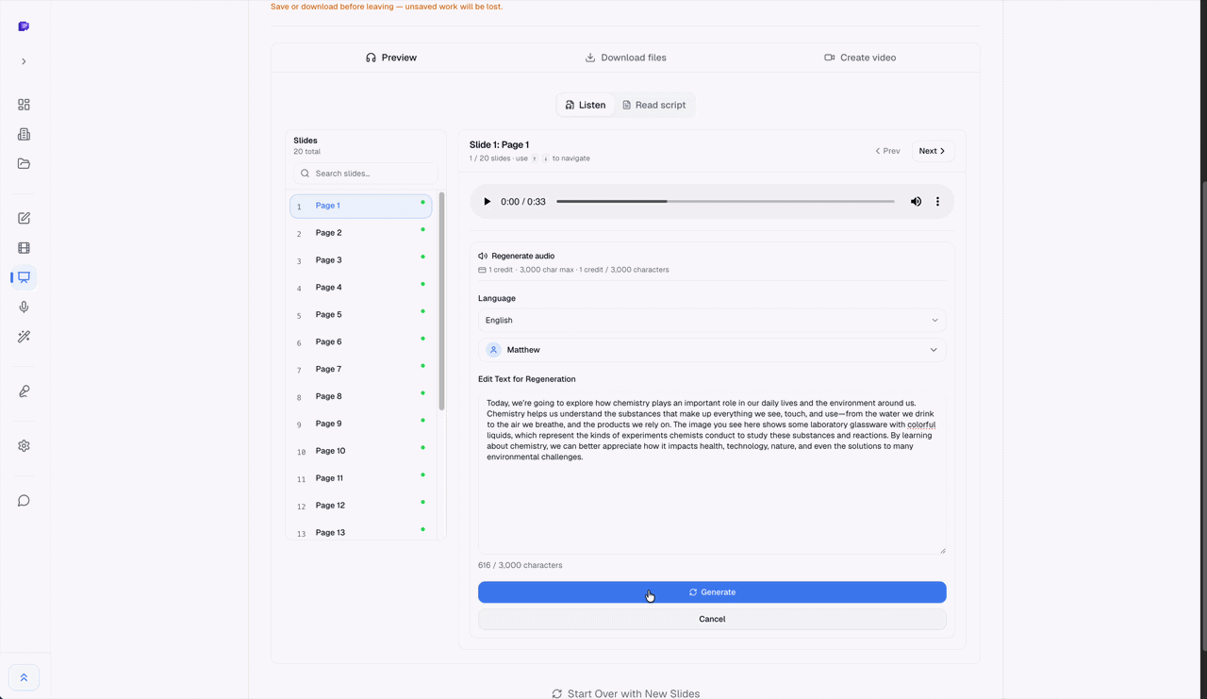Click the blue Generate button

[712, 592]
